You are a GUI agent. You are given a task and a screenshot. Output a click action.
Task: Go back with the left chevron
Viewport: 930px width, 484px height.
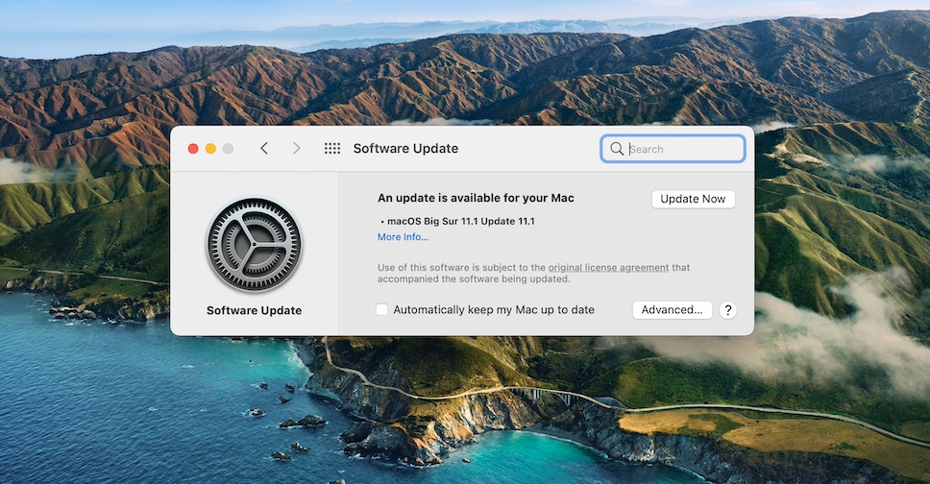pyautogui.click(x=264, y=149)
